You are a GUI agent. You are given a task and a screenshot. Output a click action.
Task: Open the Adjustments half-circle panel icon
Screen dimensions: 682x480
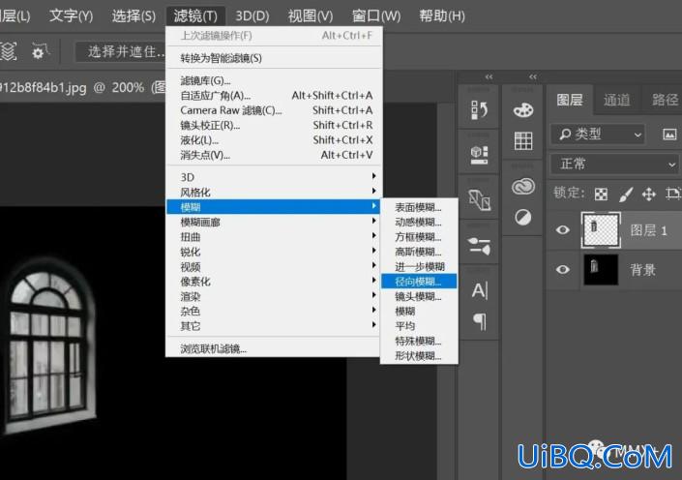[522, 217]
